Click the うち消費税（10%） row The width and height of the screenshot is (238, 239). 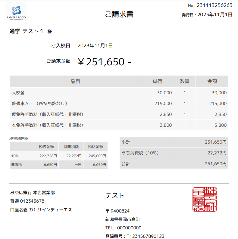[174, 153]
